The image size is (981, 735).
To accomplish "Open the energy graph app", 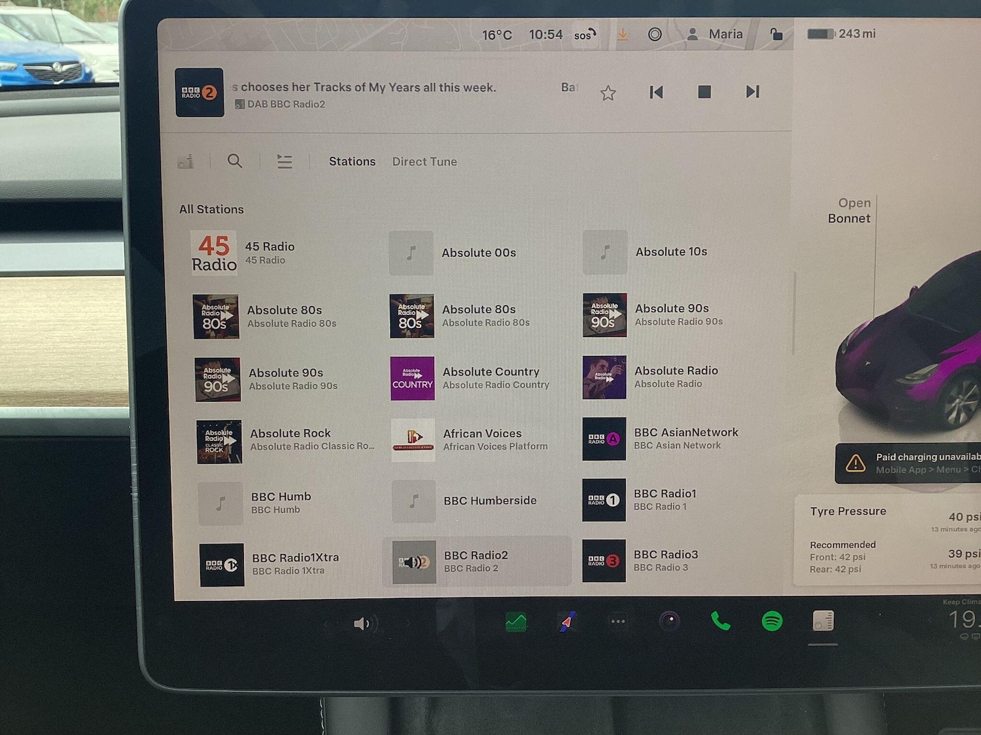I will coord(516,622).
